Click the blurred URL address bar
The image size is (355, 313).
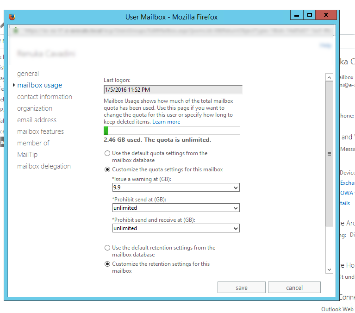177,31
